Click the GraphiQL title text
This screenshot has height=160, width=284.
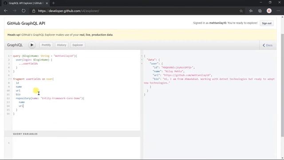click(15, 45)
